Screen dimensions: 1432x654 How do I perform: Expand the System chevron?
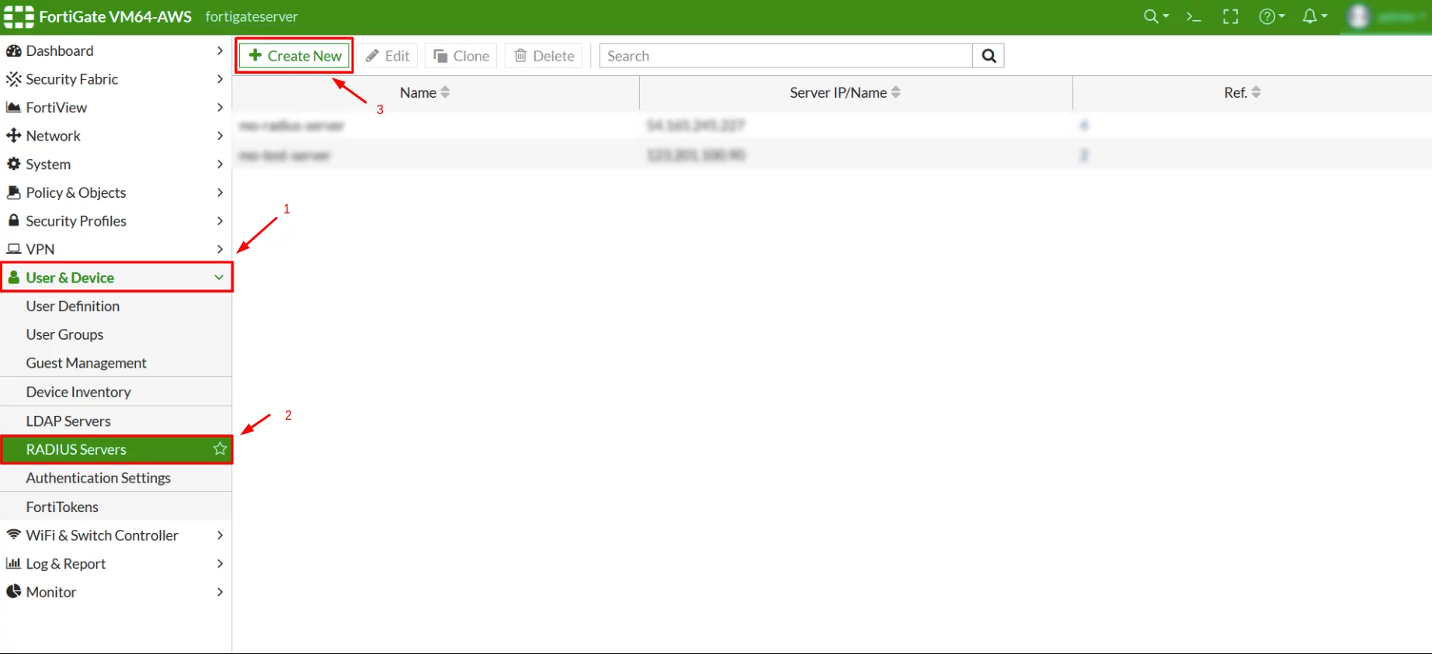[x=220, y=164]
